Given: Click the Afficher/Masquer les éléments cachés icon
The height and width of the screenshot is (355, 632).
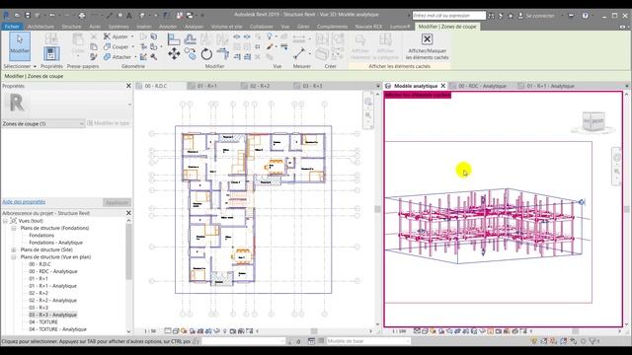Looking at the screenshot, I should [427, 39].
